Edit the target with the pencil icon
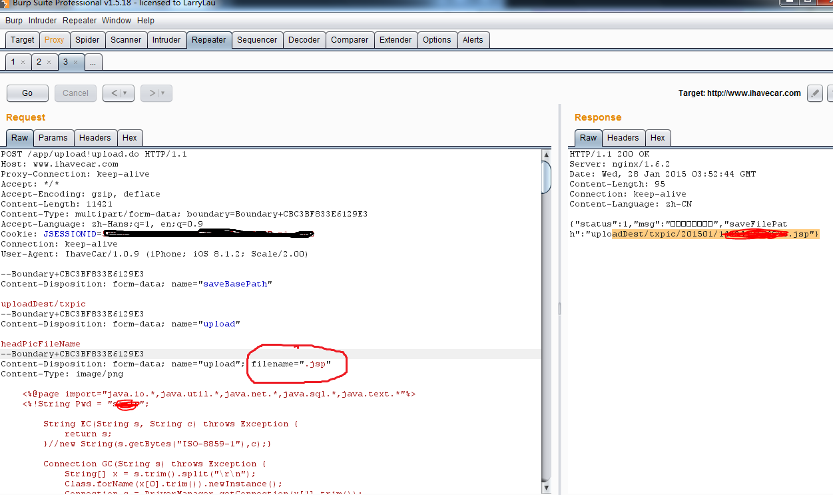 (814, 93)
